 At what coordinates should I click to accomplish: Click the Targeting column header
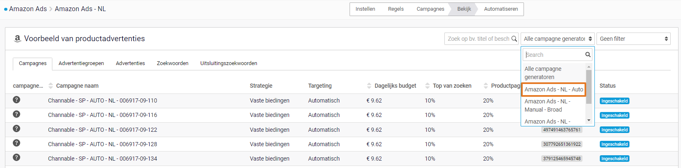tap(320, 86)
